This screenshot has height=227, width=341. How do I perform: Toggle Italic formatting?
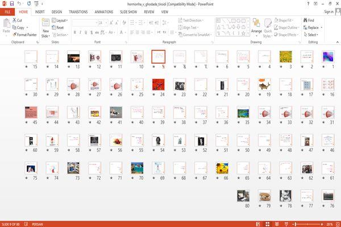pyautogui.click(x=80, y=32)
